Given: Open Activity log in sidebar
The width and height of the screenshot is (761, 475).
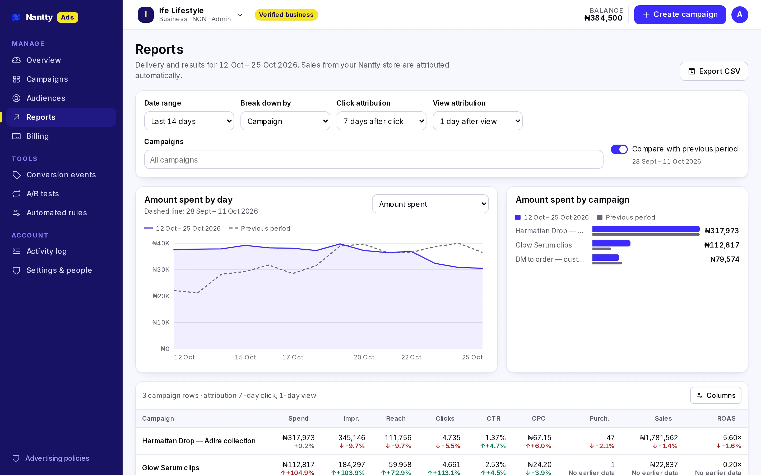Looking at the screenshot, I should point(61,251).
